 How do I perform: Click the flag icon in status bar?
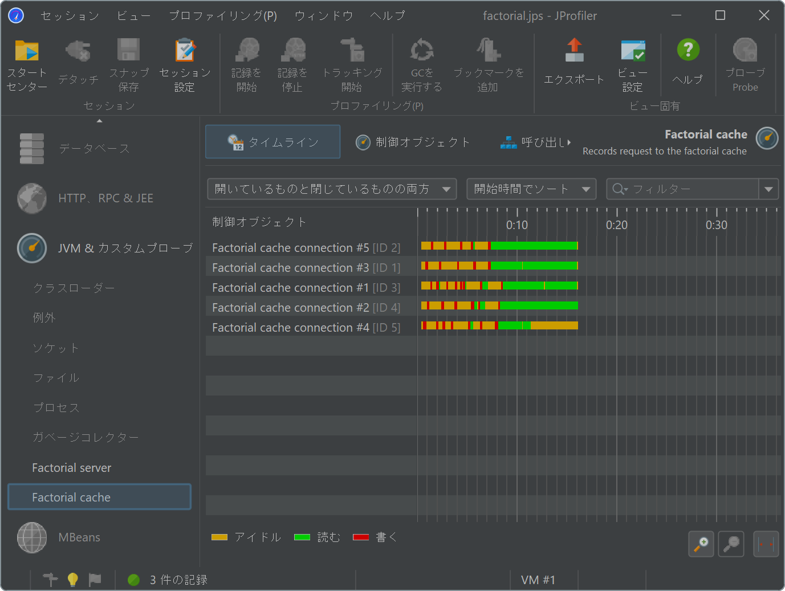pos(95,580)
